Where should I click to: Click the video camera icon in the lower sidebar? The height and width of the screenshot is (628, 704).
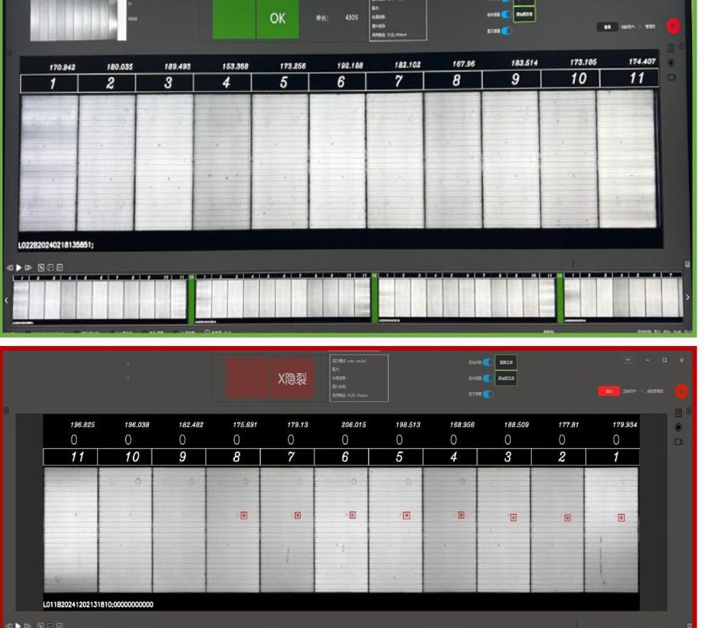[x=678, y=442]
